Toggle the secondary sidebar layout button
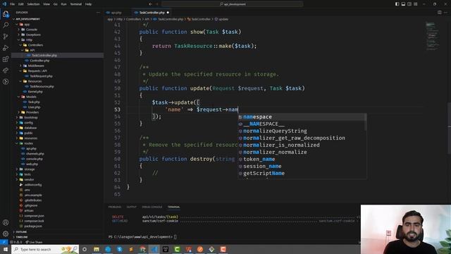 click(409, 4)
